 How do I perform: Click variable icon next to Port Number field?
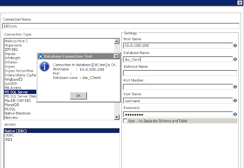235,87
